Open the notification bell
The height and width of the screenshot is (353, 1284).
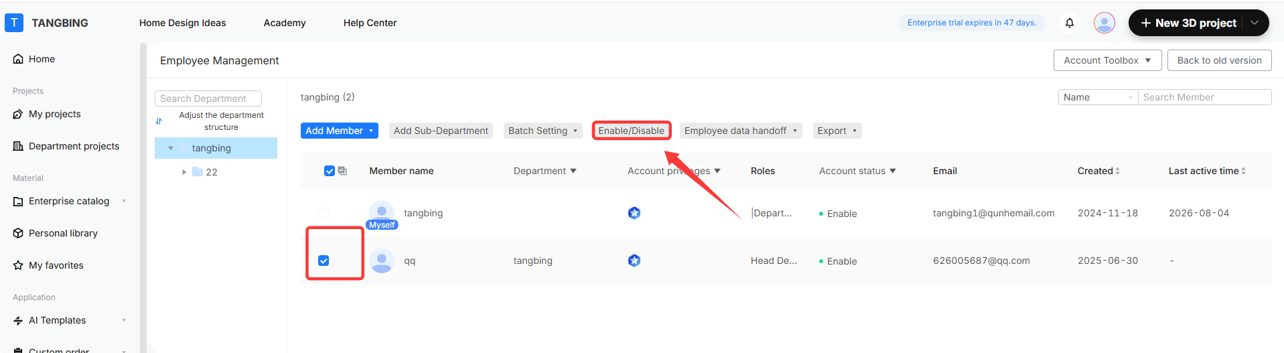pyautogui.click(x=1070, y=23)
